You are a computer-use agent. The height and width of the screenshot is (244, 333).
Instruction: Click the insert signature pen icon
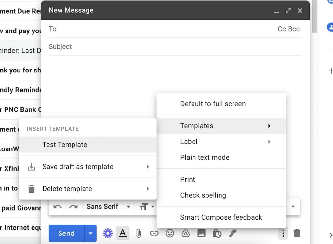click(x=233, y=233)
